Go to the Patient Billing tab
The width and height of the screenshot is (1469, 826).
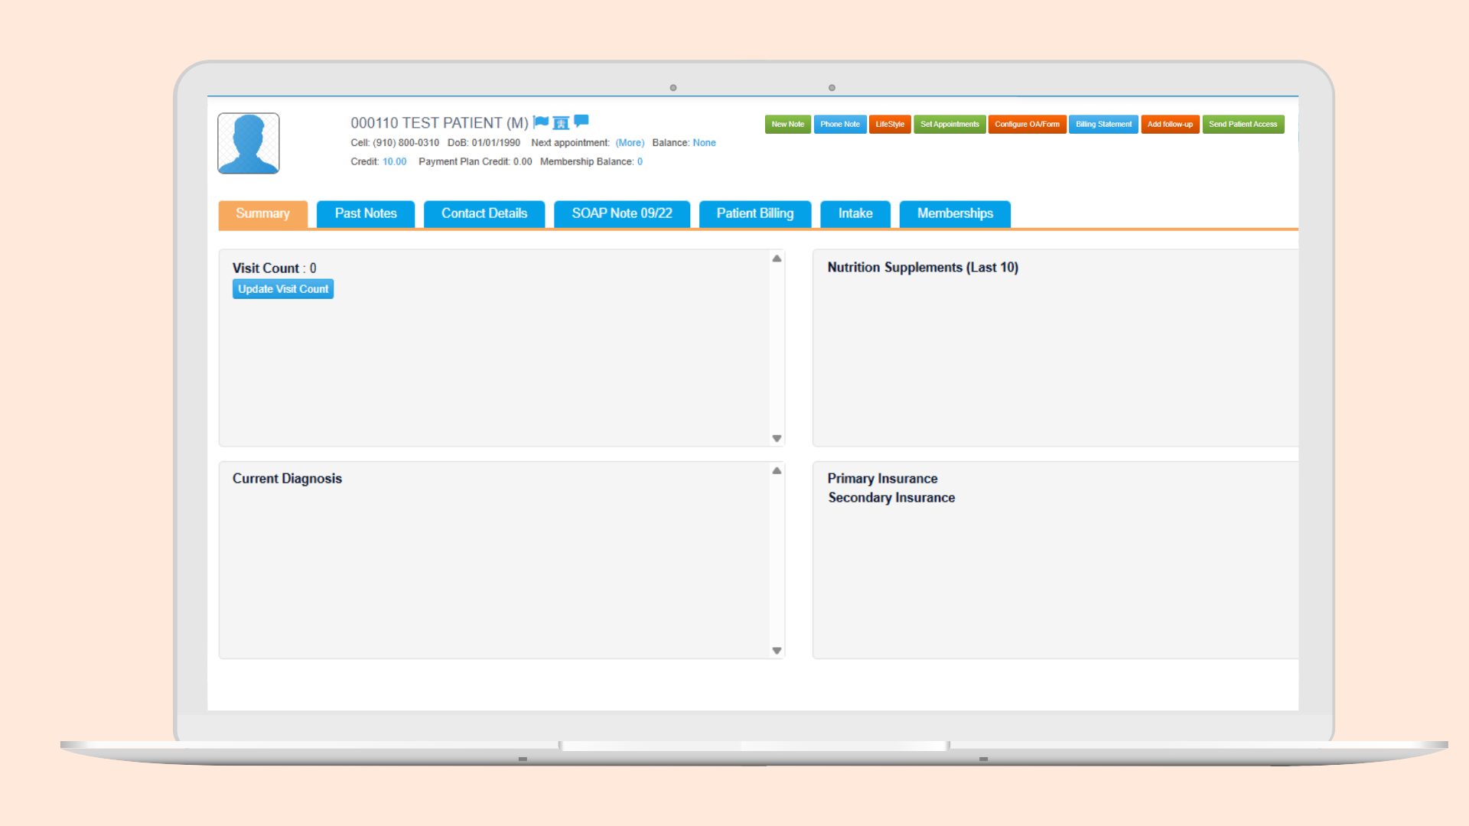[755, 213]
